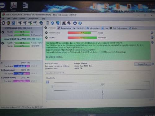Click the blue icon left of the dark chart icon
The height and width of the screenshot is (116, 155).
58,23
